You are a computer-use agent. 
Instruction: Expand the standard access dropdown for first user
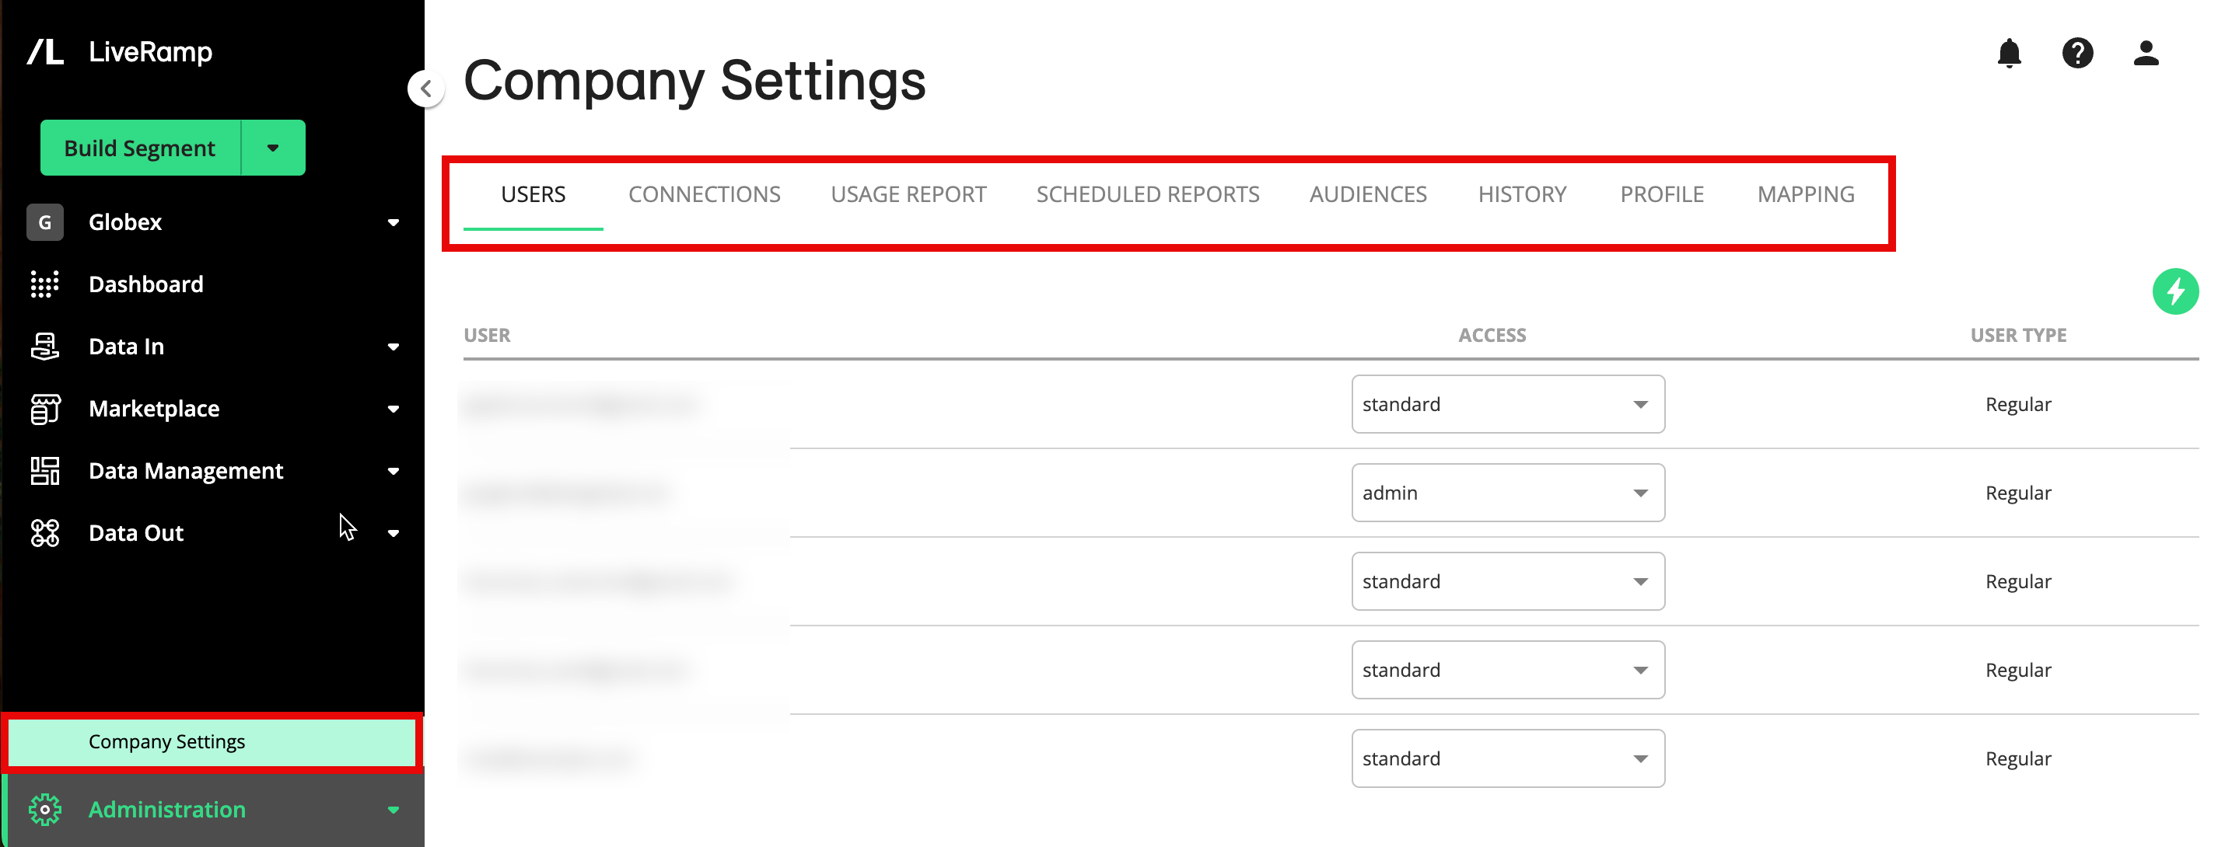click(1639, 403)
